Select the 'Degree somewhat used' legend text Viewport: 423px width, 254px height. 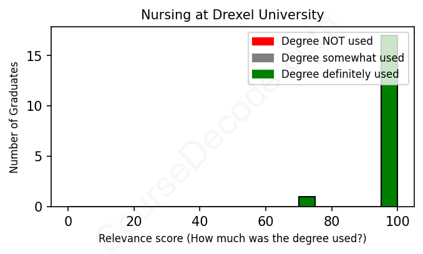coord(343,58)
